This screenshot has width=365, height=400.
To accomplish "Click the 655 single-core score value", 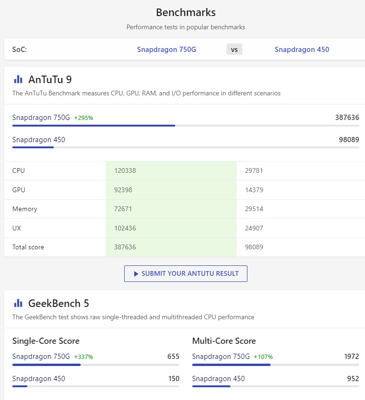I will [x=173, y=357].
